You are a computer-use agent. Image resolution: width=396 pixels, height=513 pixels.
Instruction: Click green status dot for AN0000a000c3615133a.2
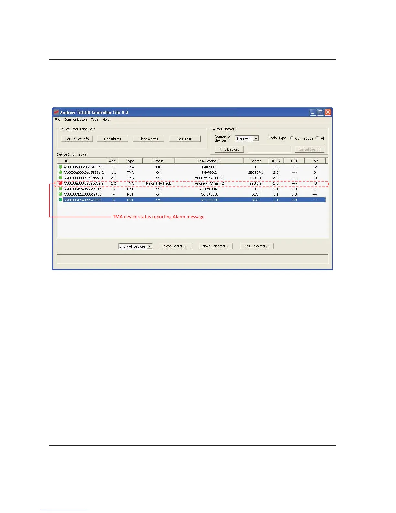pos(60,172)
